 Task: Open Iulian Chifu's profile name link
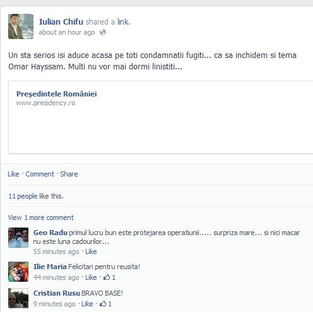61,21
